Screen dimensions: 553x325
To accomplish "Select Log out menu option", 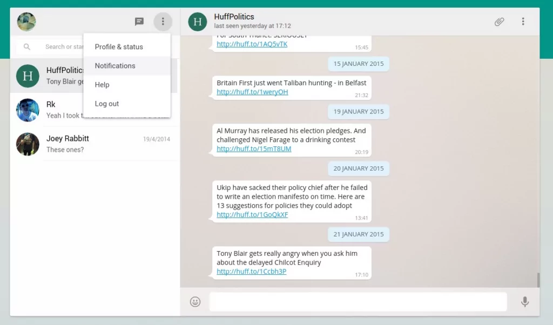I will pyautogui.click(x=107, y=104).
